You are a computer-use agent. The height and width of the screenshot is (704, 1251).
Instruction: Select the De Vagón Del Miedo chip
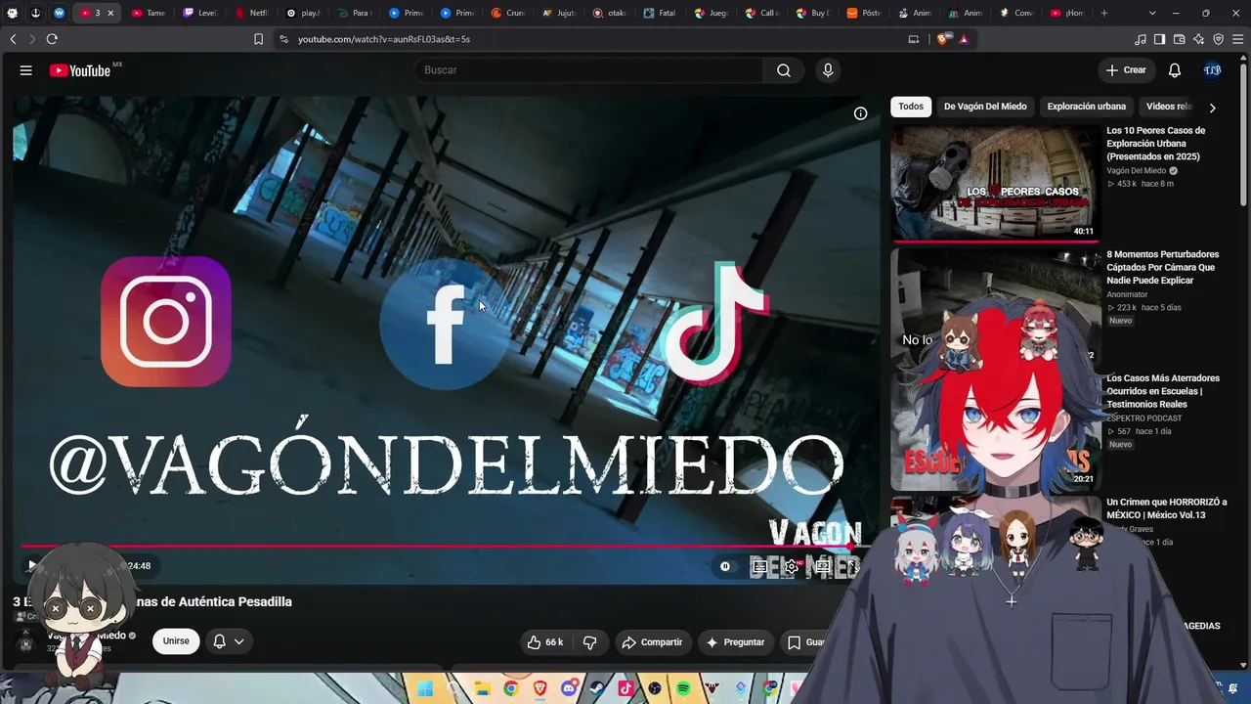(x=985, y=107)
